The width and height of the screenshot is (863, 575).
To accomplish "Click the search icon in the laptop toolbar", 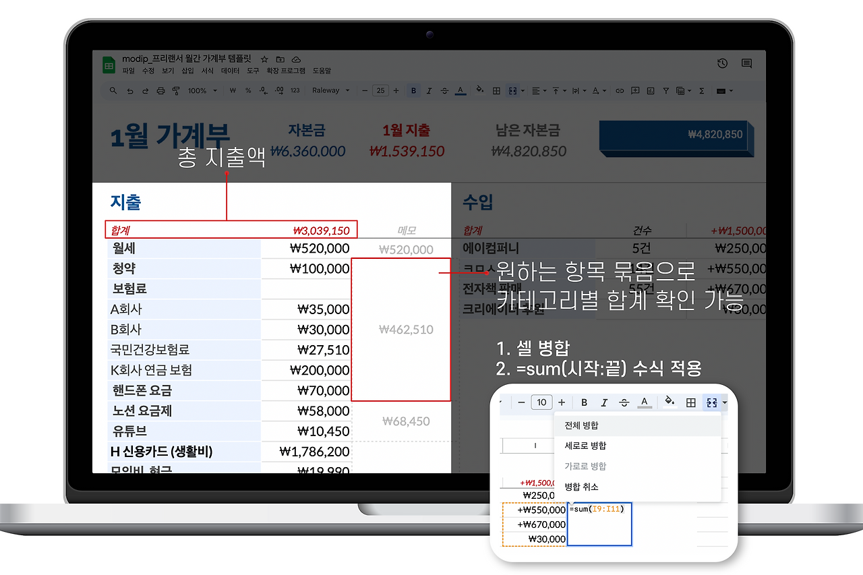I will [113, 90].
